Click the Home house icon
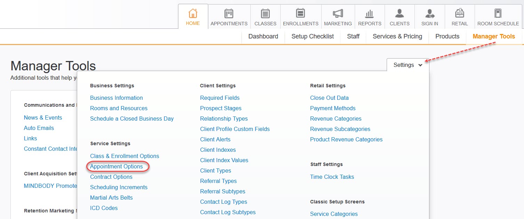This screenshot has width=524, height=219. click(x=193, y=14)
